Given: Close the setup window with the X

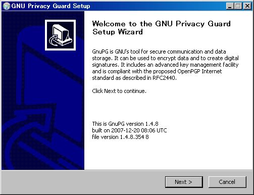Looking at the screenshot, I should click(247, 6).
